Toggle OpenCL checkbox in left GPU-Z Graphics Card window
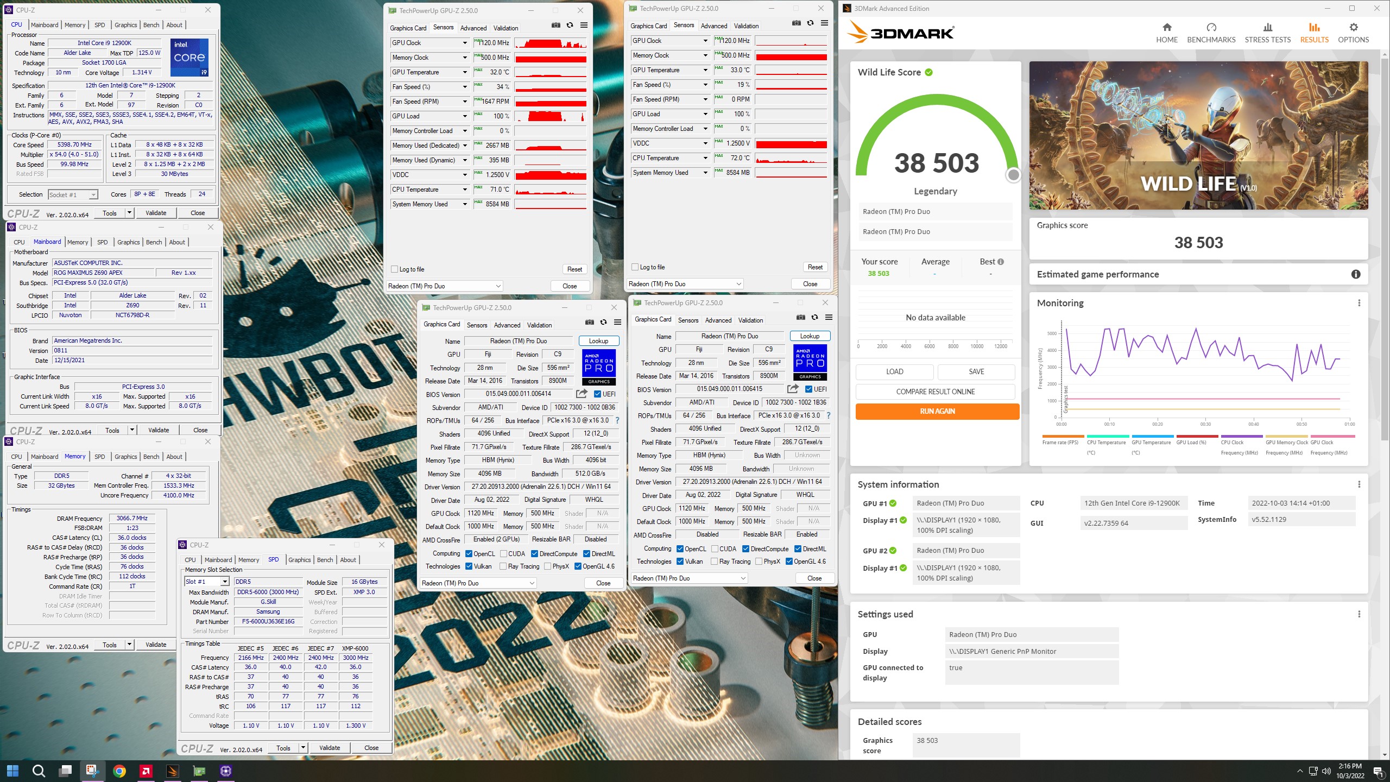This screenshot has width=1390, height=782. (469, 554)
